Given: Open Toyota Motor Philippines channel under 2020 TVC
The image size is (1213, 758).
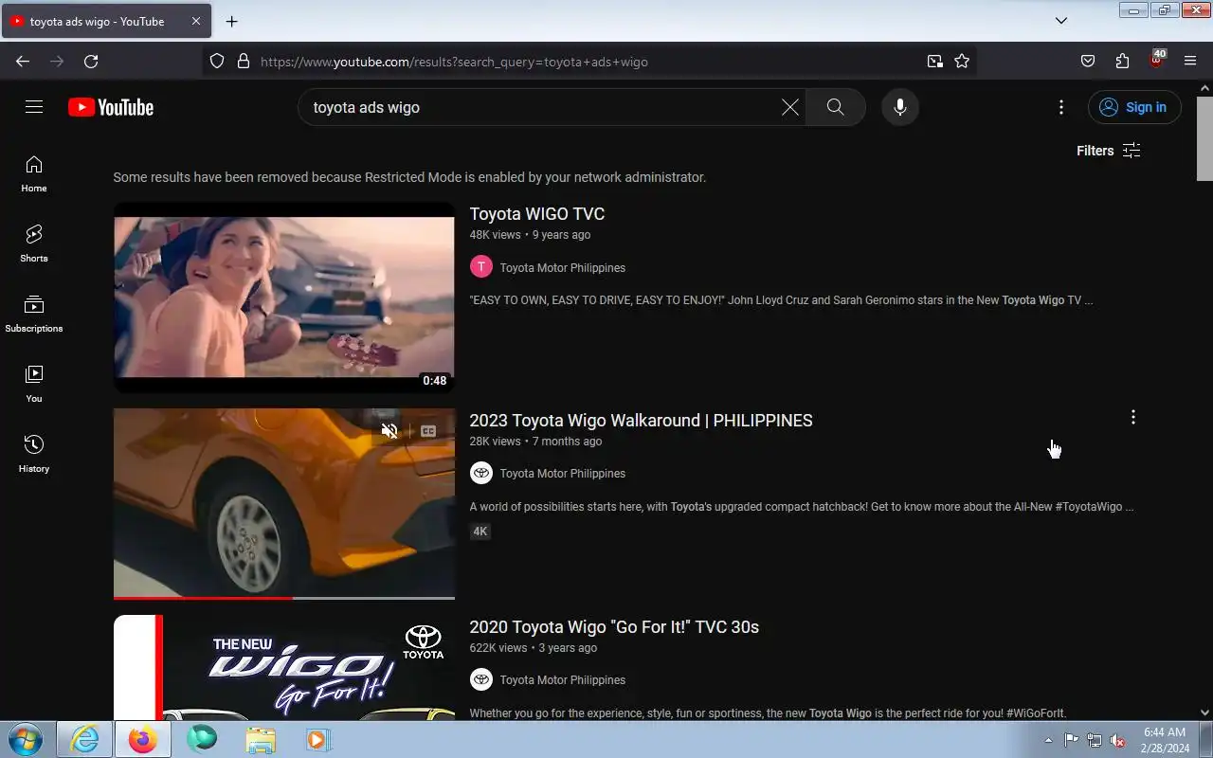Looking at the screenshot, I should coord(563,680).
